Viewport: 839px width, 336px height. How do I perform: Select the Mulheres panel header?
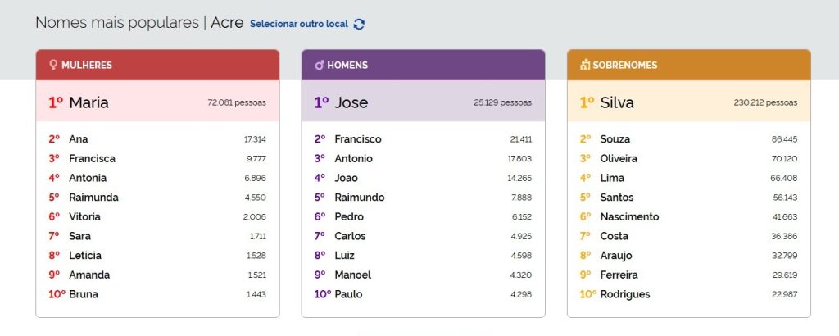point(157,65)
